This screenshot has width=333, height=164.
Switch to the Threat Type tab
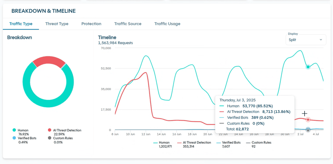pyautogui.click(x=57, y=24)
